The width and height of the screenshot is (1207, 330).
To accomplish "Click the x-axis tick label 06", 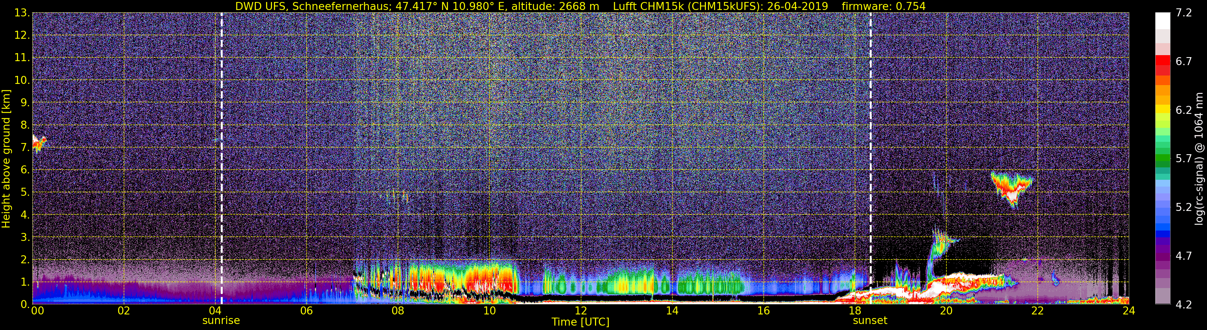I will (x=306, y=311).
